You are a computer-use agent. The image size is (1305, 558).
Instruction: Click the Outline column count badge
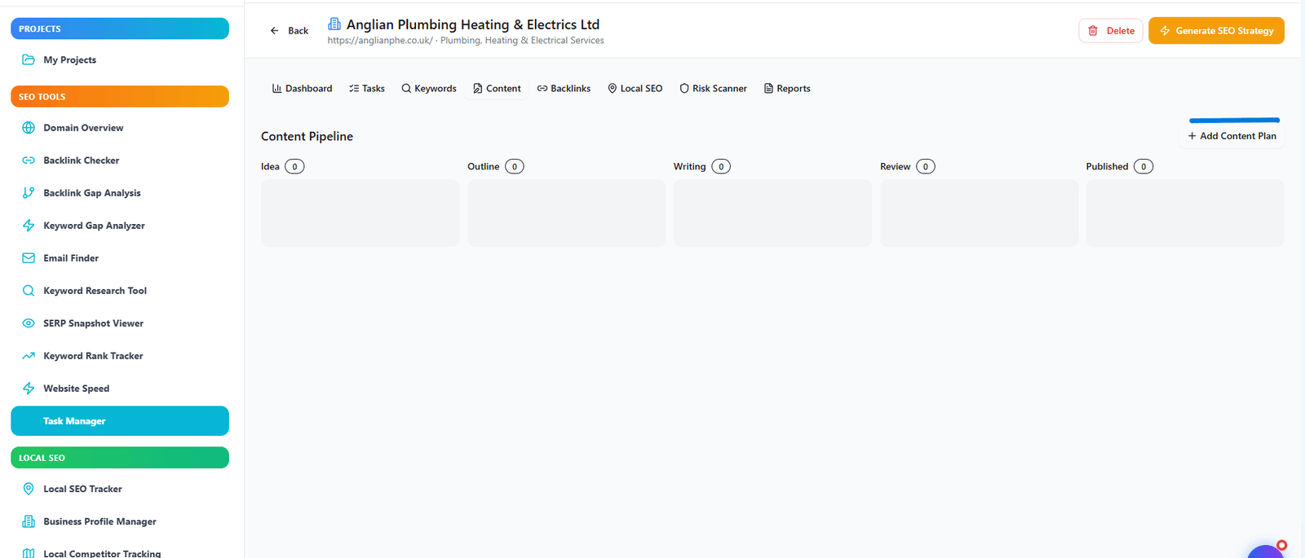[515, 166]
